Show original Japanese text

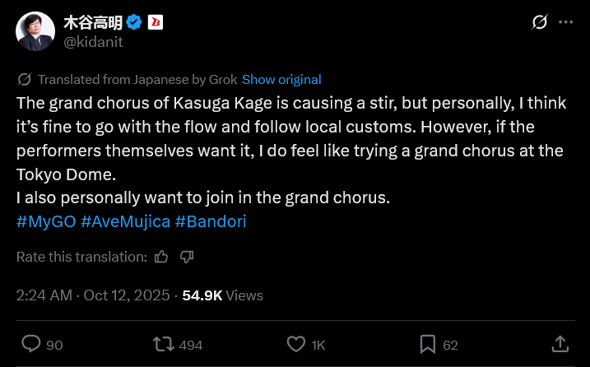pyautogui.click(x=281, y=80)
